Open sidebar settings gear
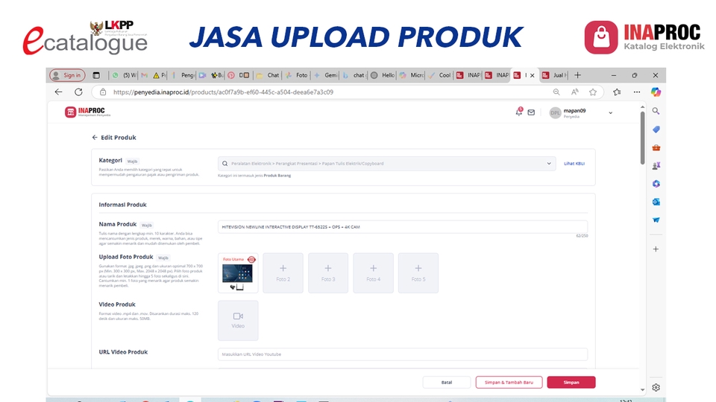This screenshot has width=716, height=402. (656, 387)
